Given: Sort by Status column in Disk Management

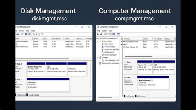Looking at the screenshot, I should click(x=69, y=39).
